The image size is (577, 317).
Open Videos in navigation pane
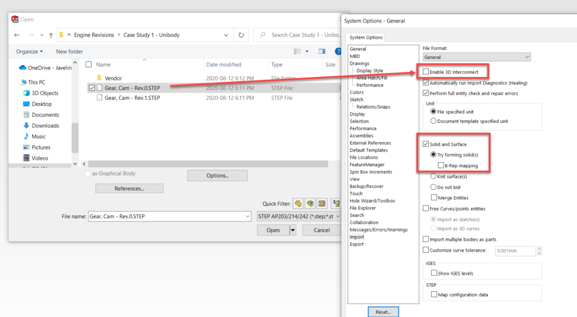tap(35, 158)
